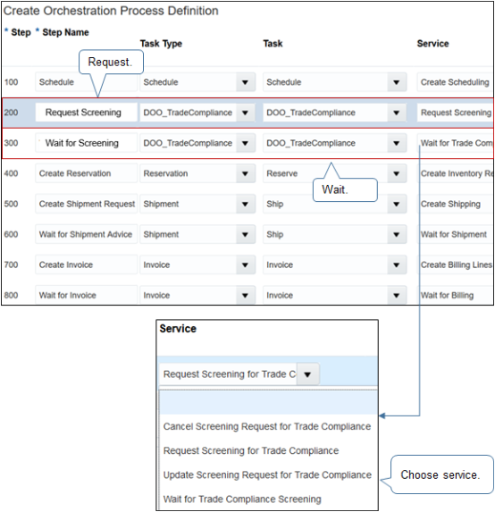Click the Service column header in table
Viewport: 495px width, 512px height.
pos(432,44)
